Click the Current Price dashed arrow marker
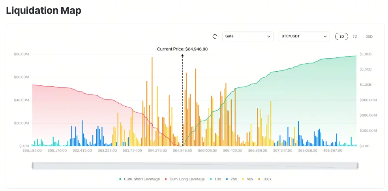The height and width of the screenshot is (191, 388). point(182,100)
